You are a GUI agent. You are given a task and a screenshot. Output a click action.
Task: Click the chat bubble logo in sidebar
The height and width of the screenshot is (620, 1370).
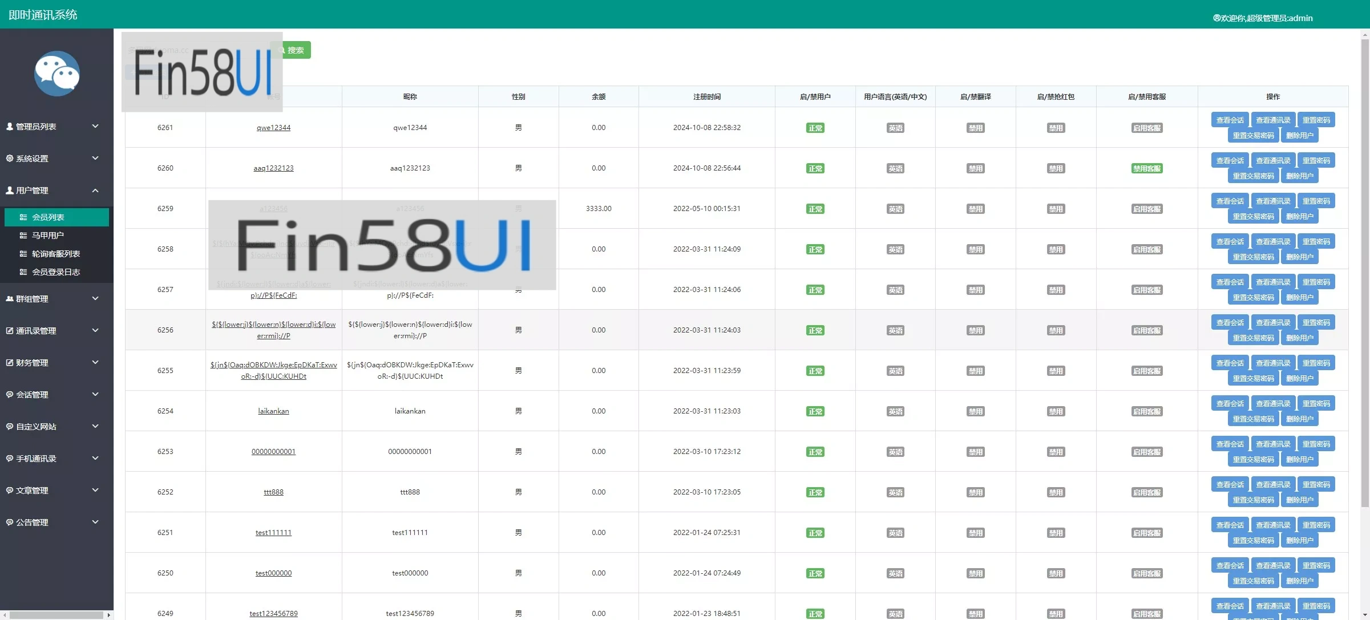click(x=56, y=74)
